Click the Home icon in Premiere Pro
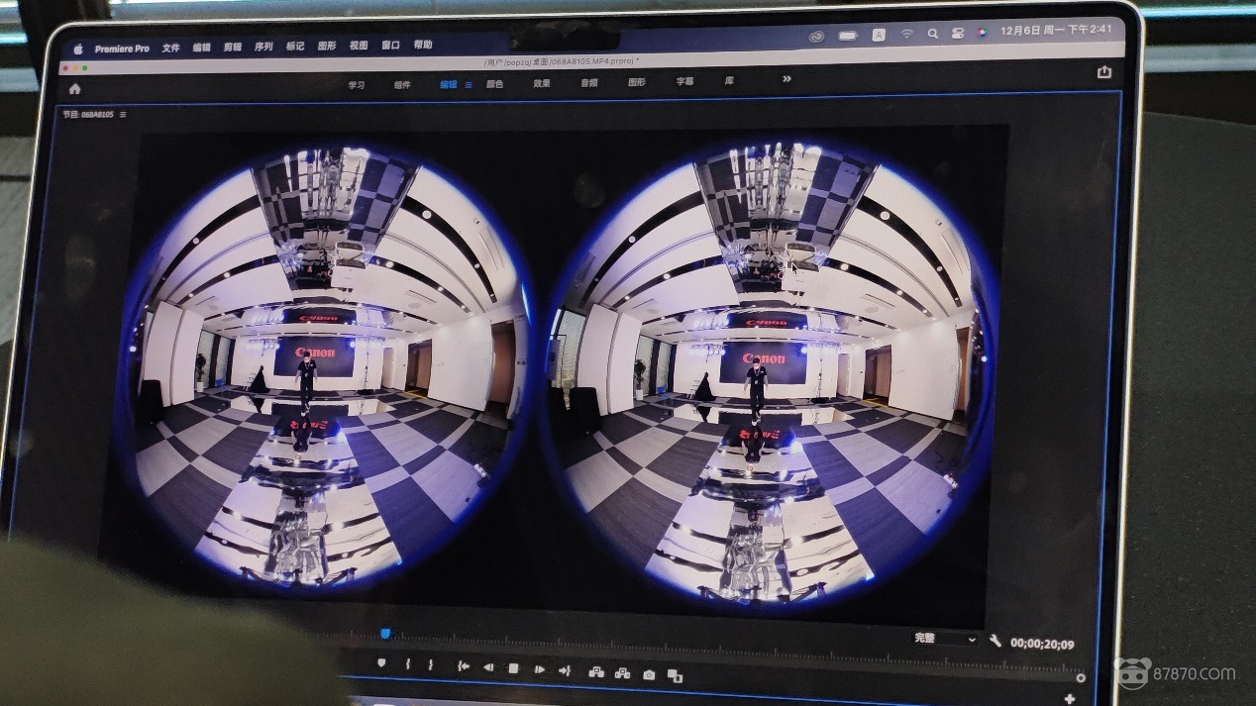The width and height of the screenshot is (1256, 706). point(74,88)
